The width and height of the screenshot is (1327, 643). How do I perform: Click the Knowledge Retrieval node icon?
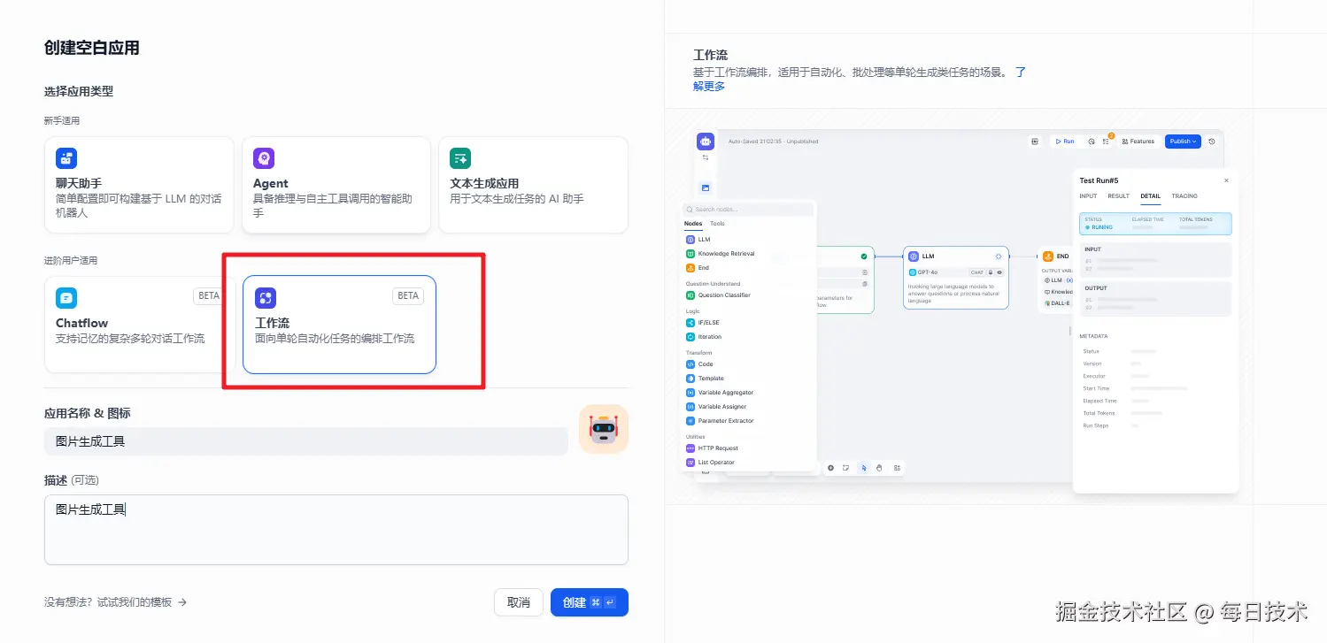[691, 254]
